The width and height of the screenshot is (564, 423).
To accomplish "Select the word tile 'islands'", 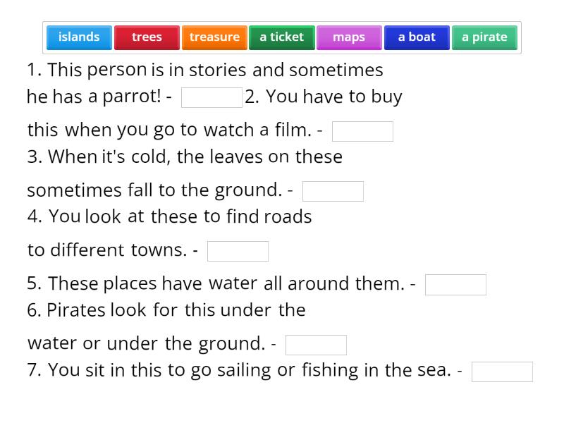I will [79, 37].
